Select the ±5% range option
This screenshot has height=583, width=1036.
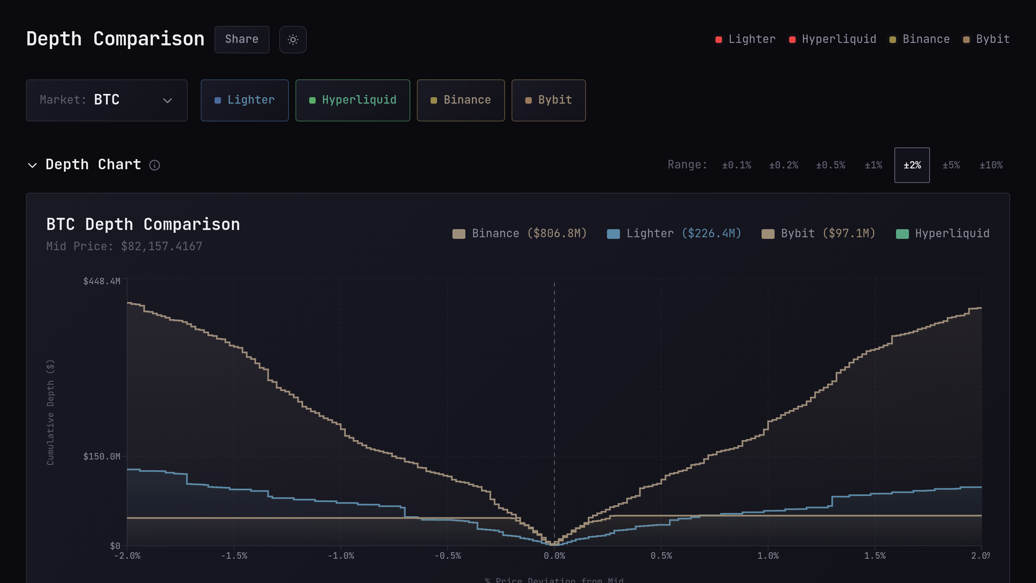pyautogui.click(x=951, y=165)
